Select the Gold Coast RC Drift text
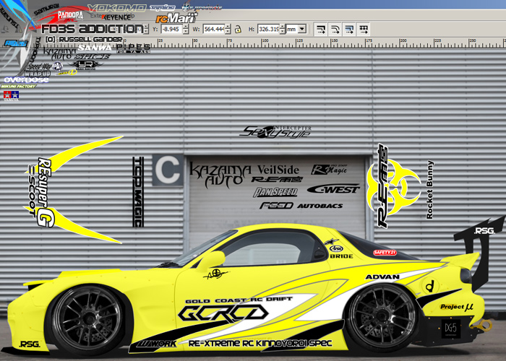 coord(239,300)
